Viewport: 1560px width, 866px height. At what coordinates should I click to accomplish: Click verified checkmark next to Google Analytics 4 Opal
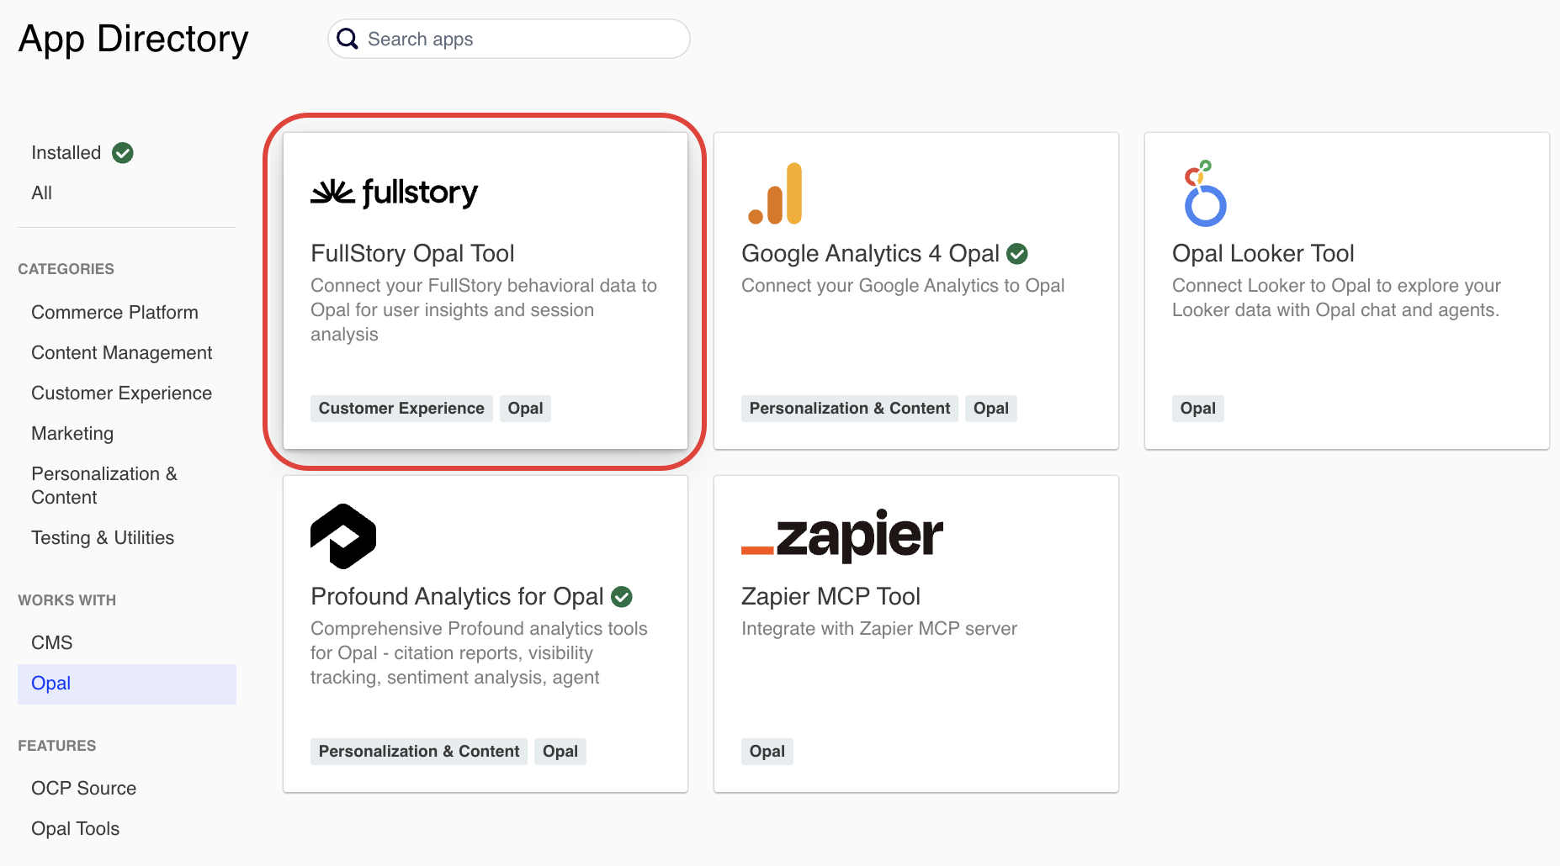(1017, 253)
